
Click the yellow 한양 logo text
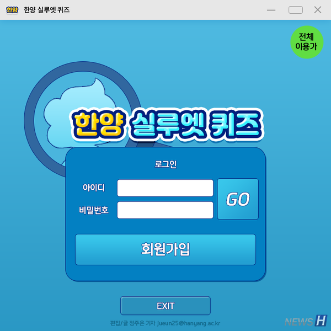coord(98,124)
